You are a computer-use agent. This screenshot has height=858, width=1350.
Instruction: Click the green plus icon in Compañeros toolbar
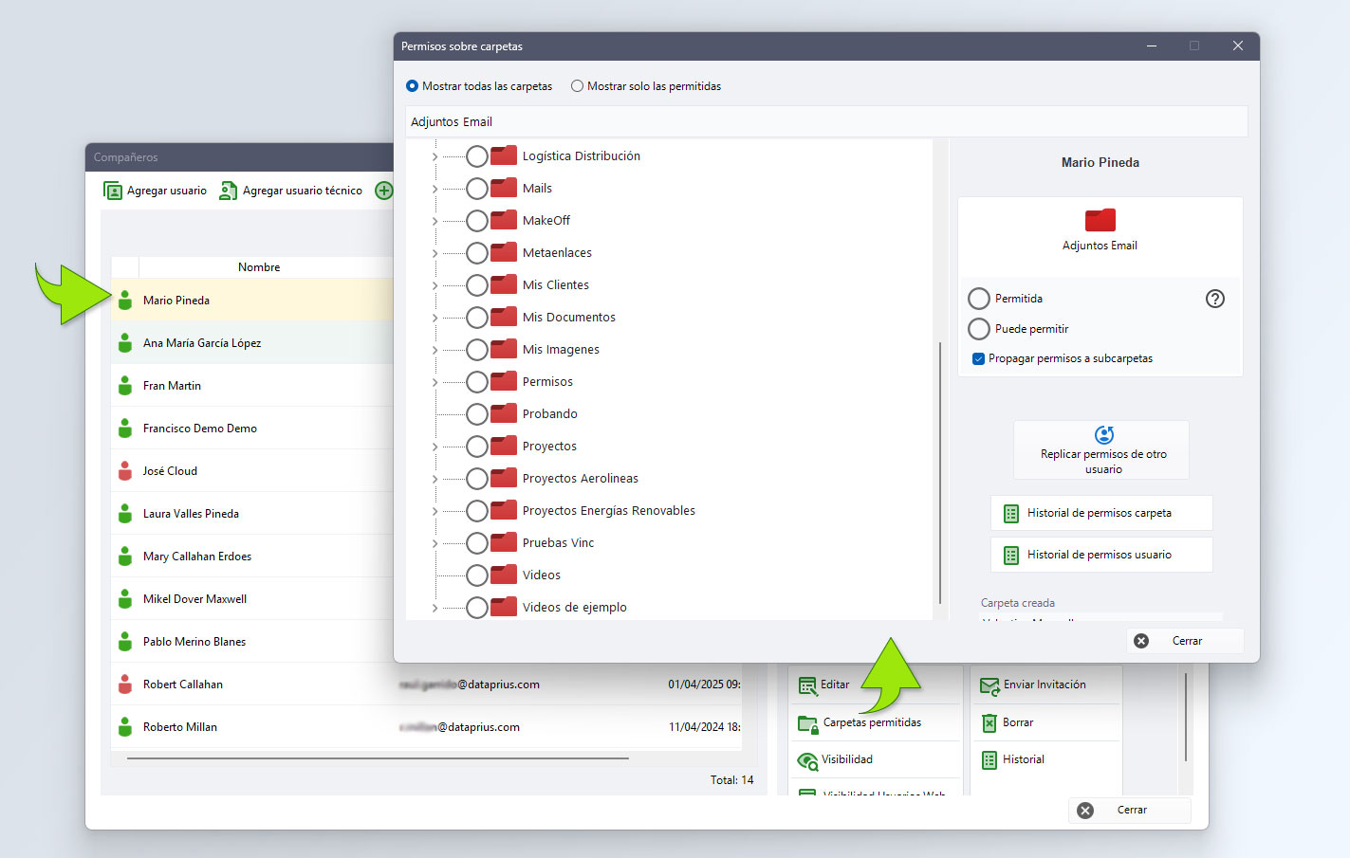[383, 191]
